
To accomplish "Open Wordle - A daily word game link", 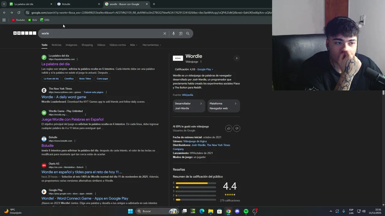I will 64,97.
